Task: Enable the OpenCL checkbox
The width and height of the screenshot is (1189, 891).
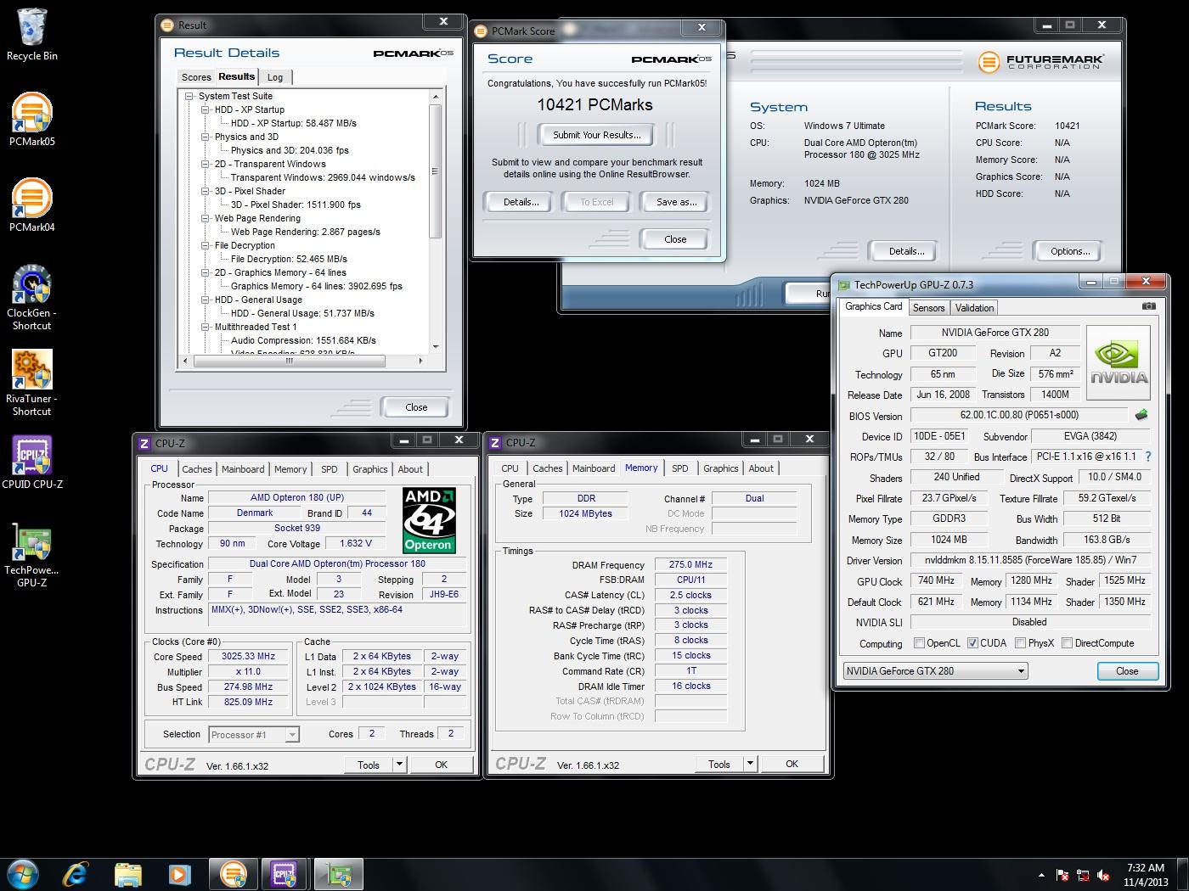Action: point(918,643)
